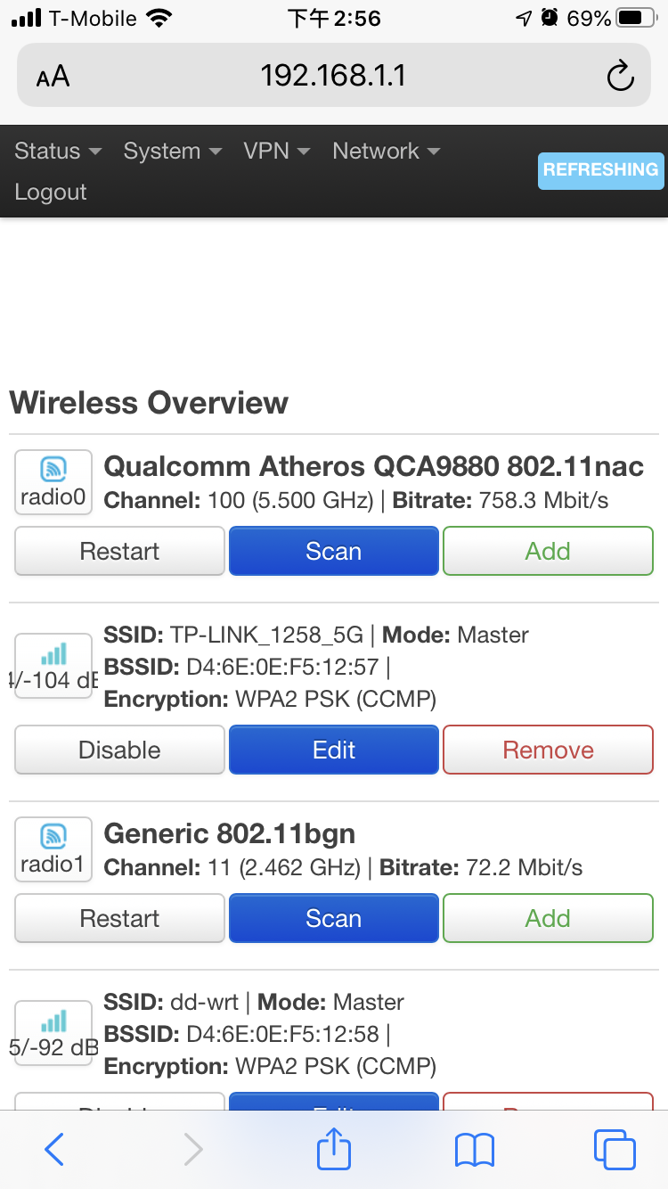Expand the Status dropdown menu

point(57,151)
